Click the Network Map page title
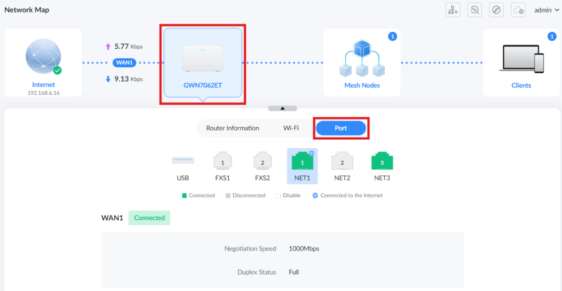 click(27, 10)
